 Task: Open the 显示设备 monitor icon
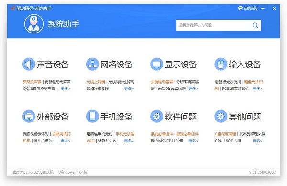156,64
